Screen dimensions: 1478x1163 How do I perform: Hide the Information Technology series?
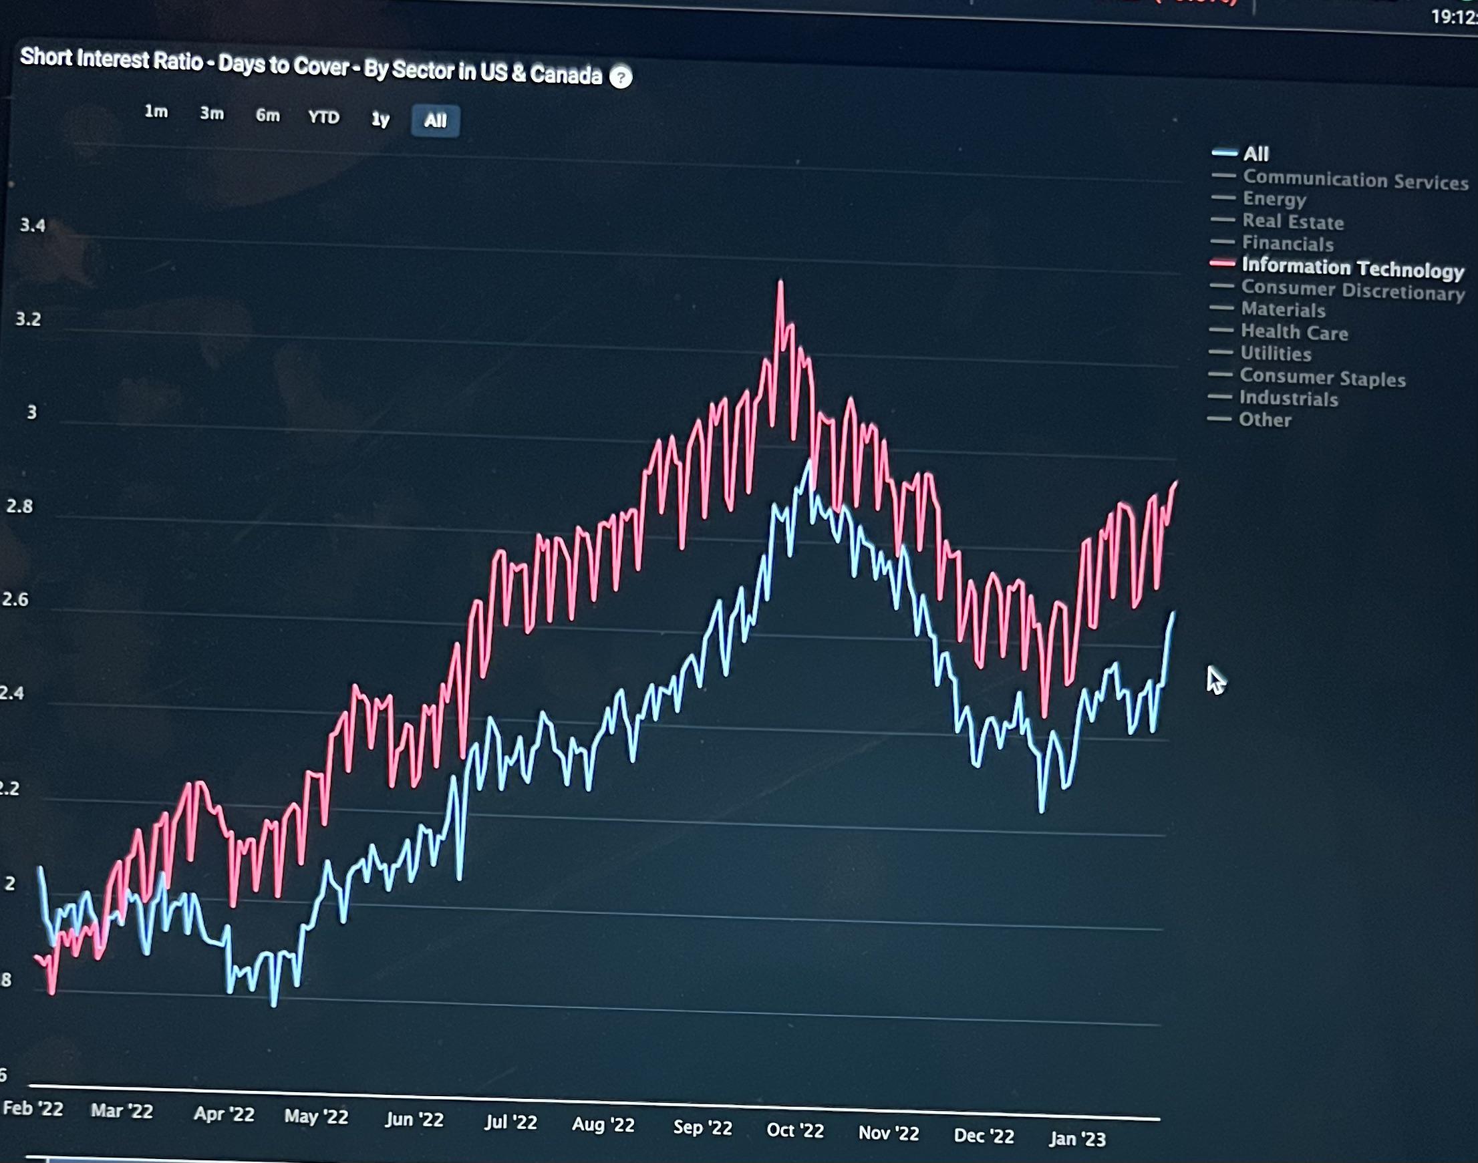[1352, 268]
